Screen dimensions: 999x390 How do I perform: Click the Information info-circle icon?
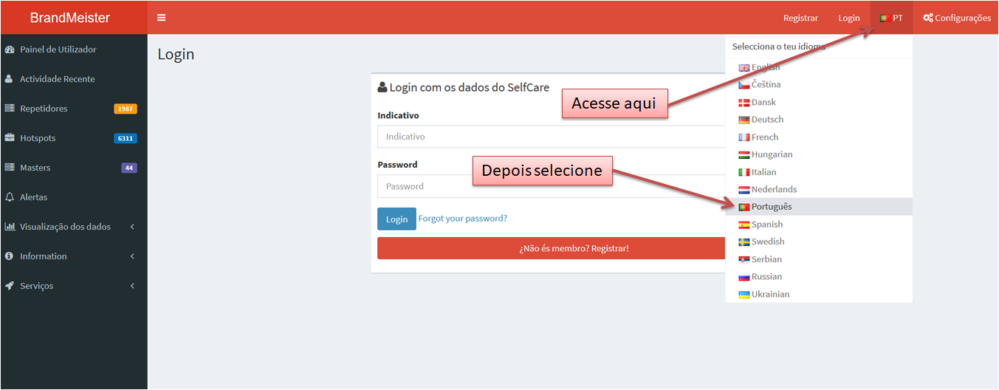tap(10, 256)
